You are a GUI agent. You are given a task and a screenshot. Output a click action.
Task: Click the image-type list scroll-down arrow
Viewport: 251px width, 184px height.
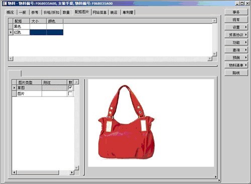76,167
